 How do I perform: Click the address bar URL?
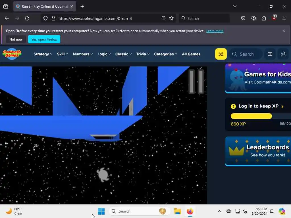[95, 18]
